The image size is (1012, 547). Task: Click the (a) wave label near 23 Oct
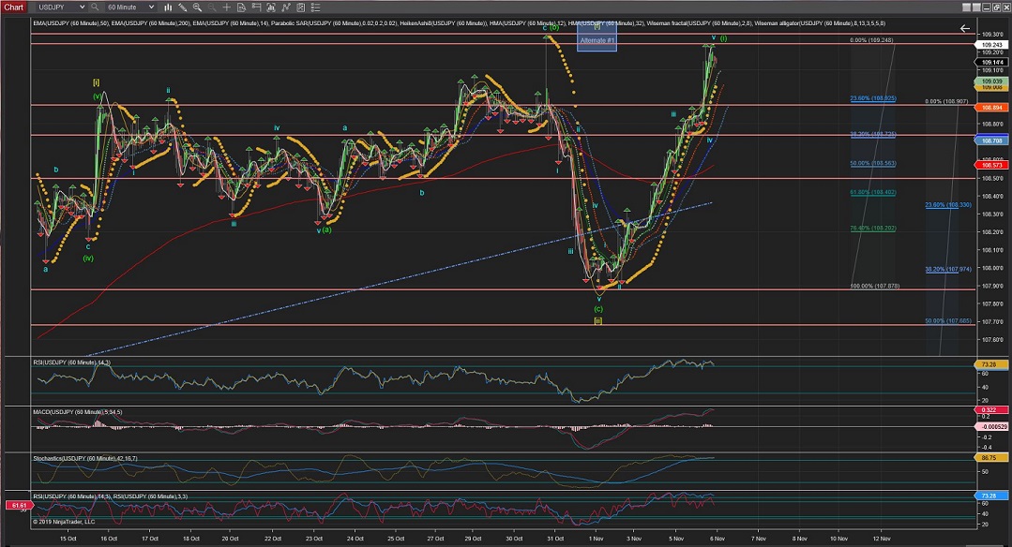click(x=326, y=229)
